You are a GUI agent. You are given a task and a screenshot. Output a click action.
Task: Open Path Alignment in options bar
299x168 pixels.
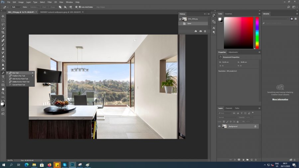tap(65, 7)
